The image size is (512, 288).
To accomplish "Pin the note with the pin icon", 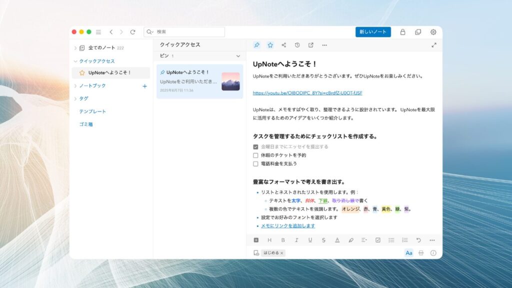I will 256,45.
